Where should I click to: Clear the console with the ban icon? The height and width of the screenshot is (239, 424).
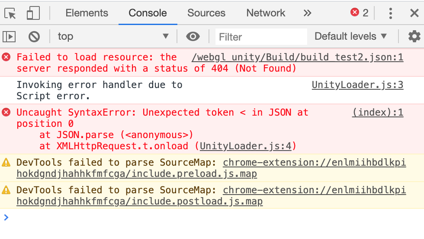34,37
